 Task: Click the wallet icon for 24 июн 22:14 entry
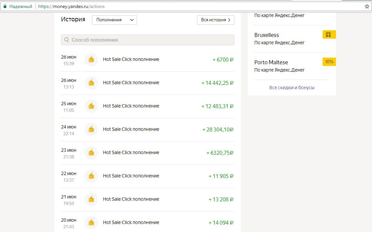click(x=91, y=129)
